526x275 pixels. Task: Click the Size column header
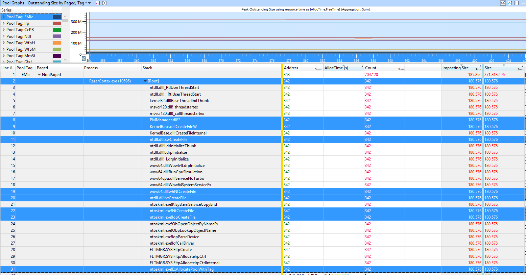tap(504, 68)
